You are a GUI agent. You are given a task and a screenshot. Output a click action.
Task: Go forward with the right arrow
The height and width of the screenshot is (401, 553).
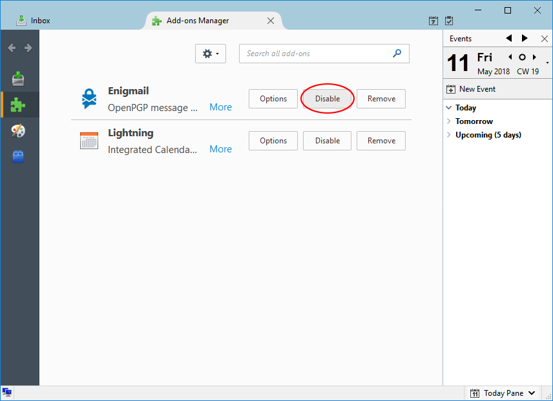(28, 48)
